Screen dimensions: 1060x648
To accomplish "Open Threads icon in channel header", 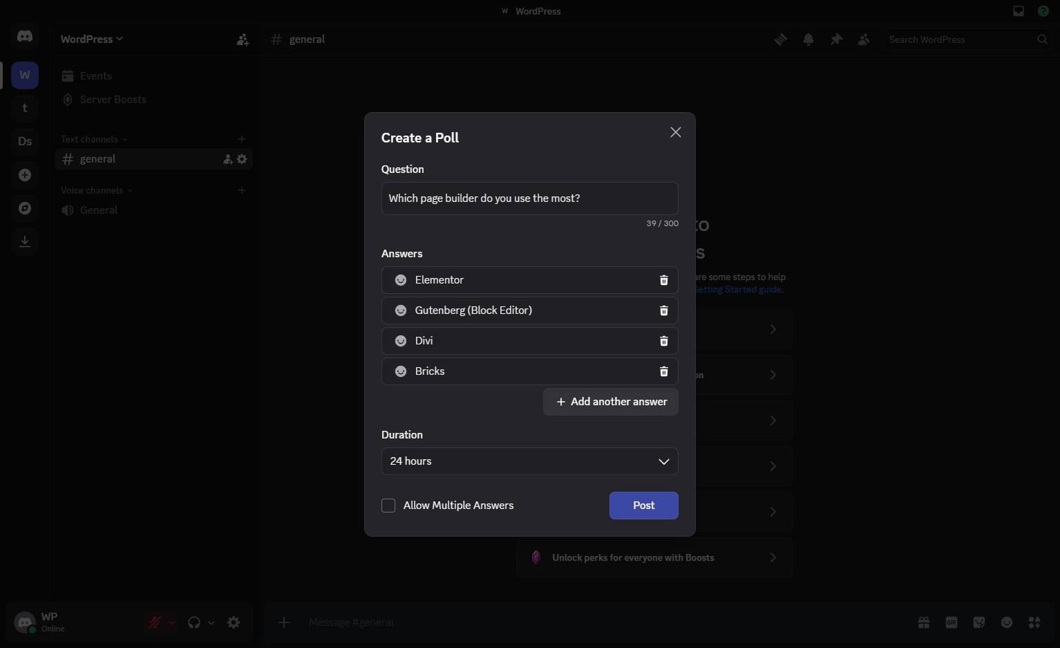I will tap(780, 39).
